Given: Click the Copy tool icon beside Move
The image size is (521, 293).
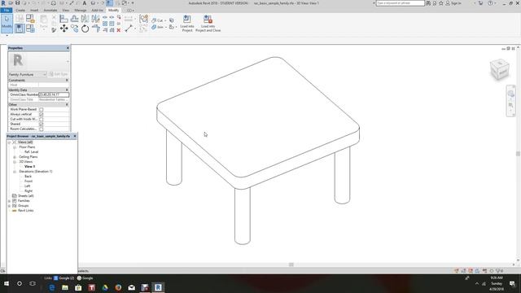Looking at the screenshot, I should click(x=74, y=28).
